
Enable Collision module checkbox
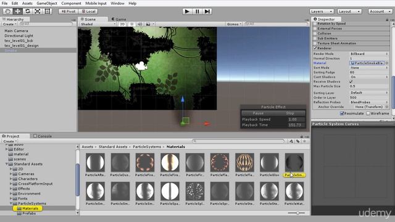[x=315, y=33]
